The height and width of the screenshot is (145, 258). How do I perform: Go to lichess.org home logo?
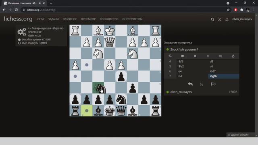coord(18,19)
